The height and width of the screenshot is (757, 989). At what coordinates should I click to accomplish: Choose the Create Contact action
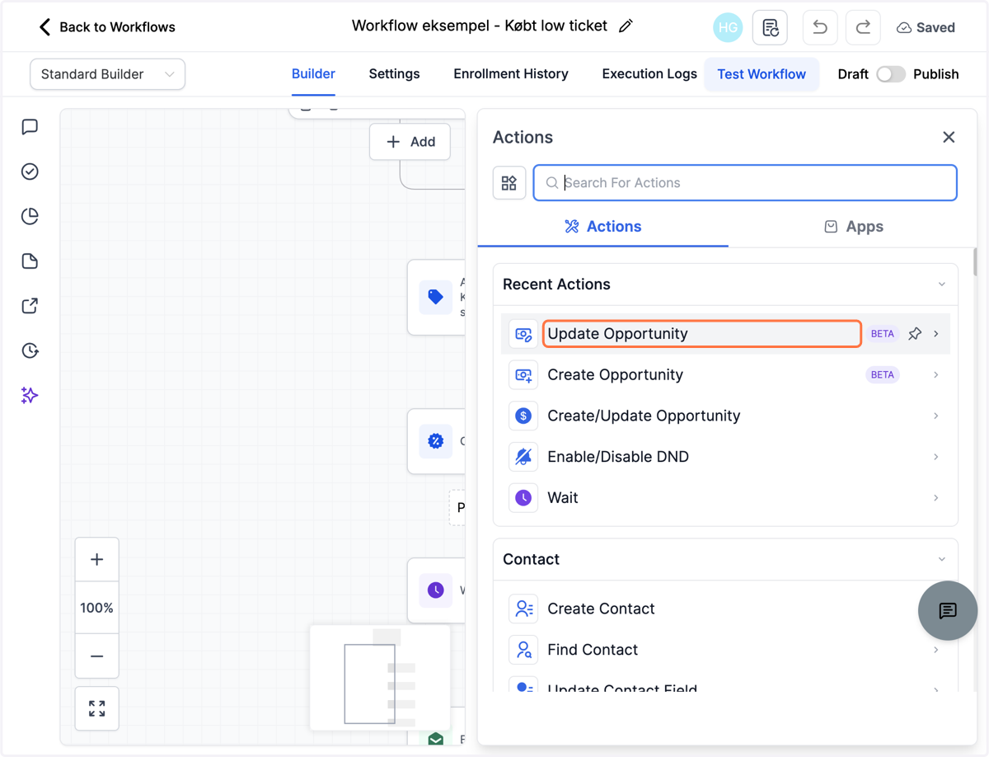tap(601, 609)
